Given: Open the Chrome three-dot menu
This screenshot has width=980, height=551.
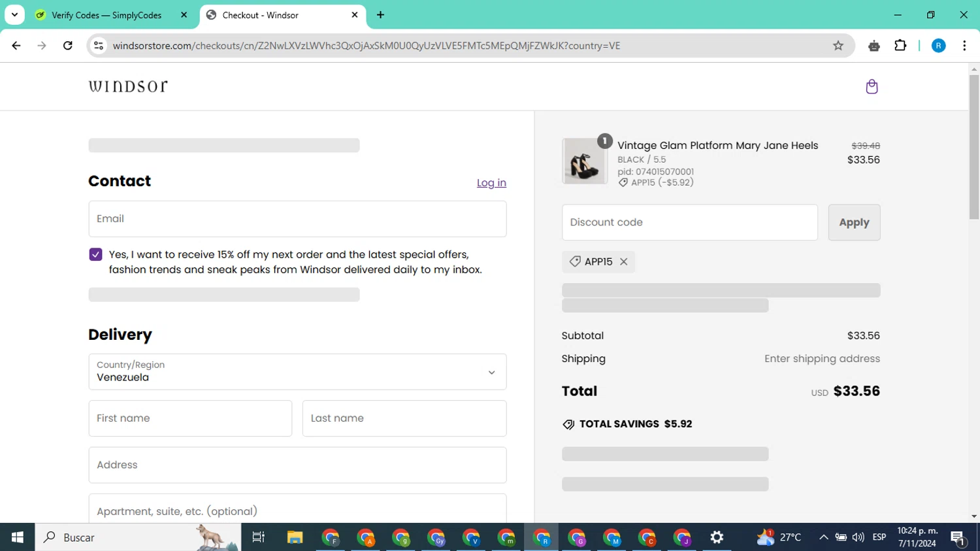Looking at the screenshot, I should 964,46.
